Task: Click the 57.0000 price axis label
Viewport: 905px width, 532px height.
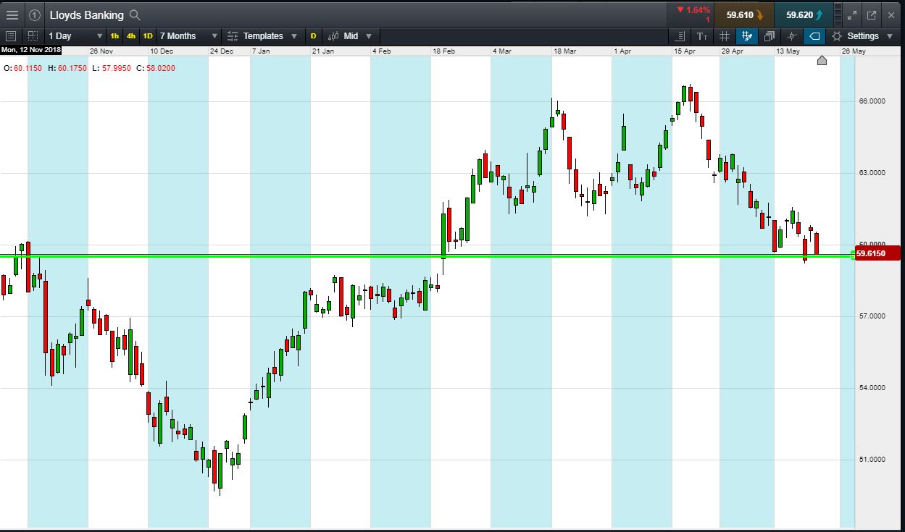Action: pos(873,316)
